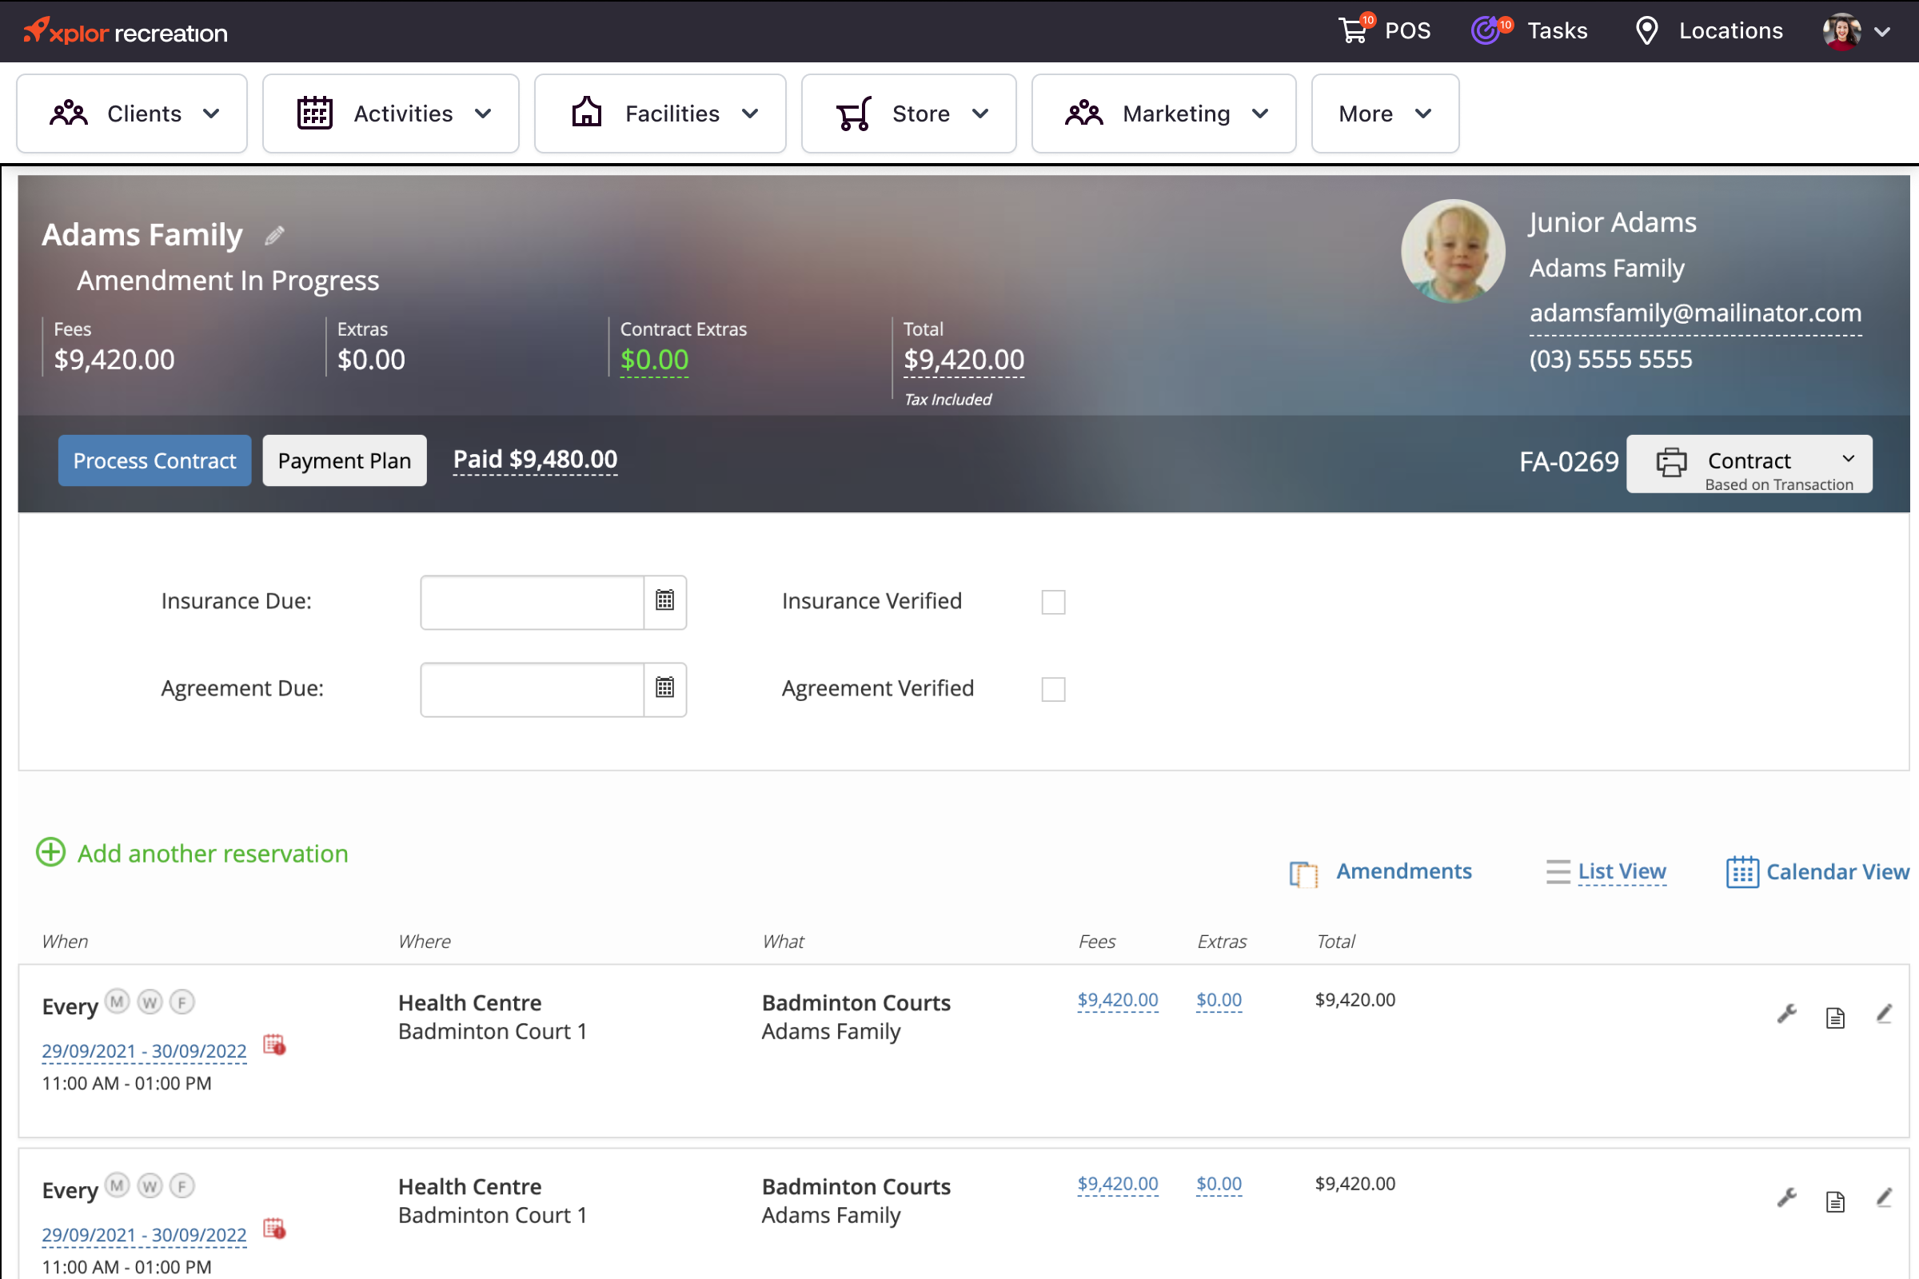The height and width of the screenshot is (1279, 1919).
Task: Open Locations from the top bar
Action: pos(1707,31)
